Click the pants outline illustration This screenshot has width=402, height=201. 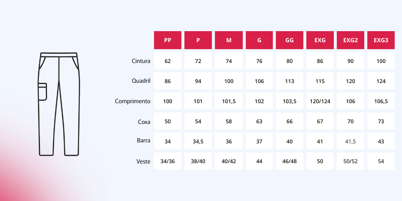[59, 104]
